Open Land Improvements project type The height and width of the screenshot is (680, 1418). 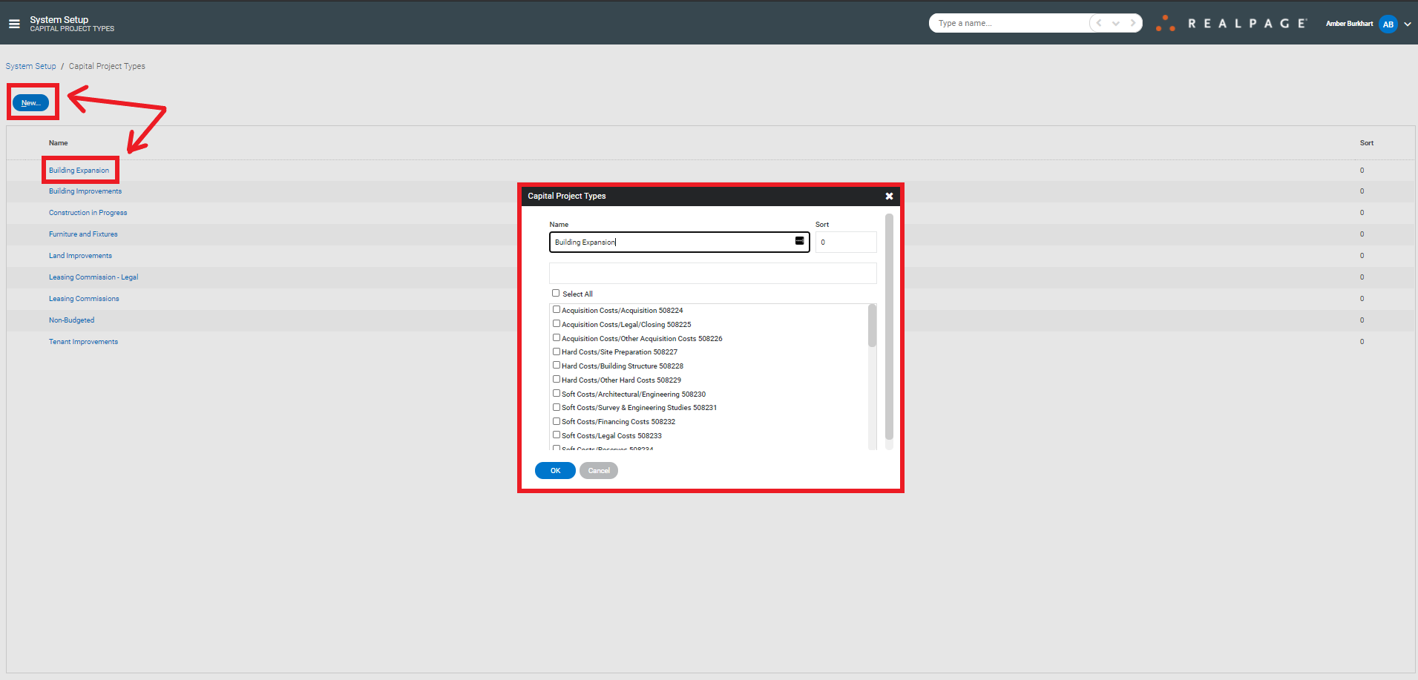pyautogui.click(x=80, y=256)
